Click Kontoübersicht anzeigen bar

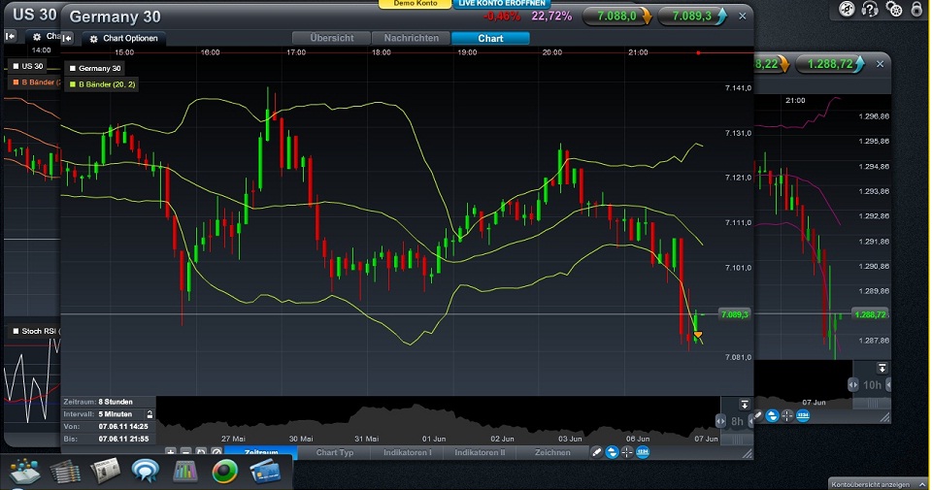click(878, 484)
